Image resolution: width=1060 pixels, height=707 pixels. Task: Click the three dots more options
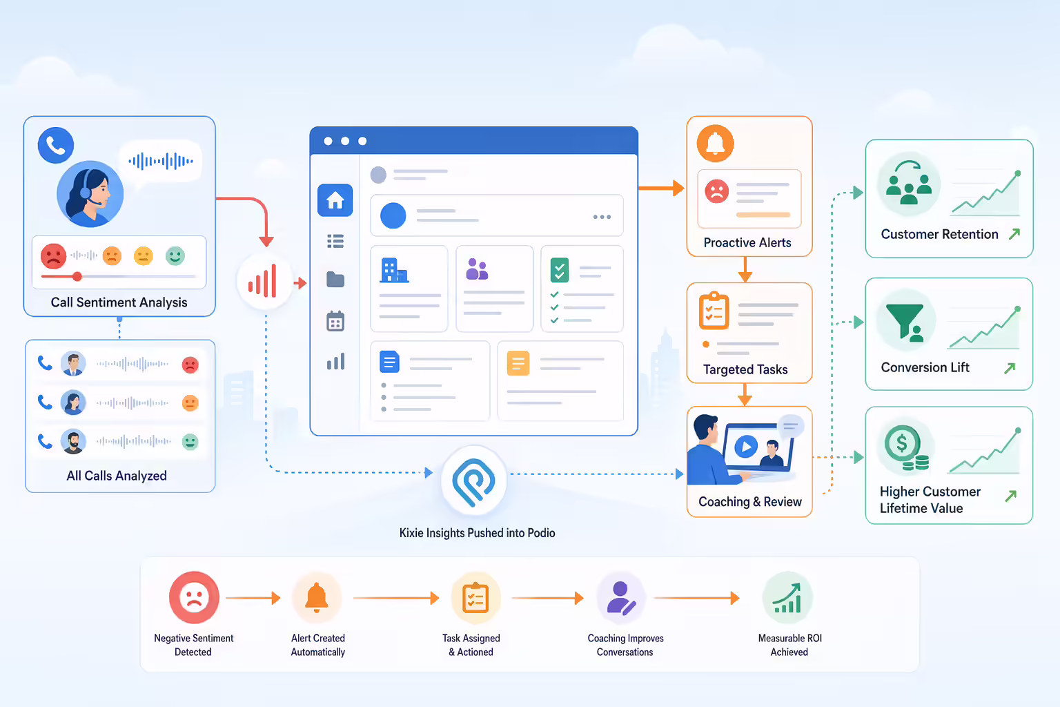point(602,217)
